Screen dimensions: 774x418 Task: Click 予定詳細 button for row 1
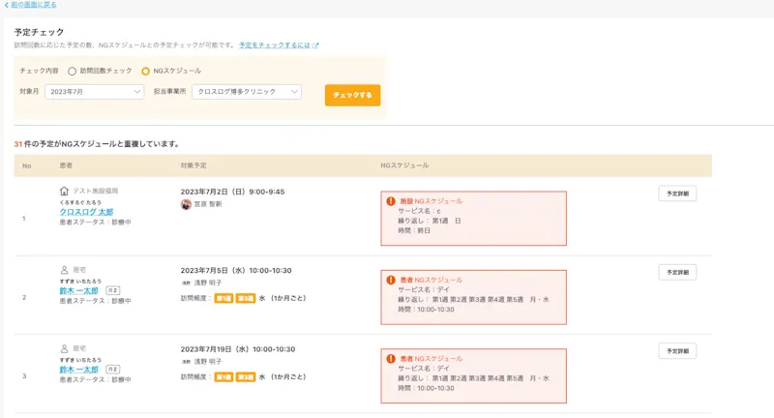677,194
